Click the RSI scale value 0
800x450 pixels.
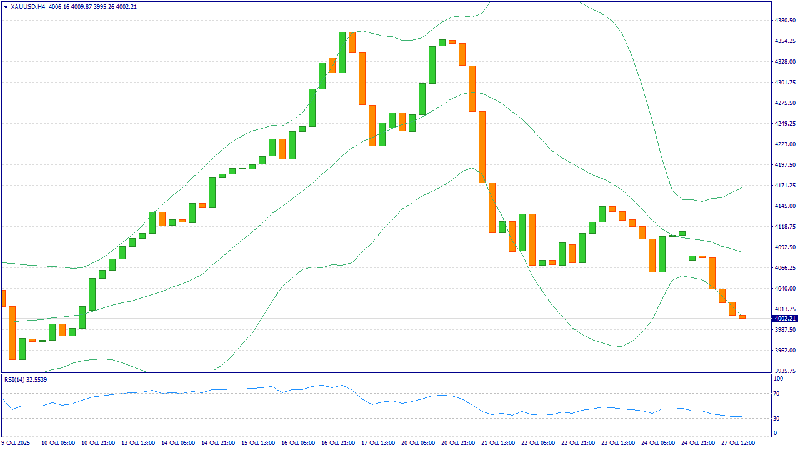coord(776,433)
